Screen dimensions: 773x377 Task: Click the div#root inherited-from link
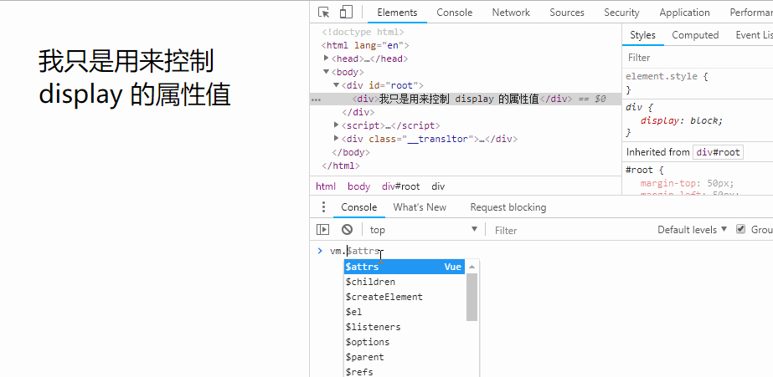tap(717, 152)
